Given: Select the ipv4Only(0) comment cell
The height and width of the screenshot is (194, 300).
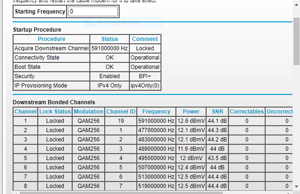Looking at the screenshot, I should 145,86.
